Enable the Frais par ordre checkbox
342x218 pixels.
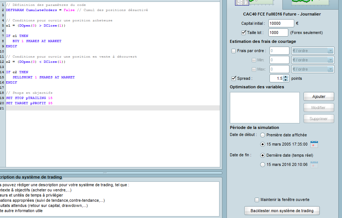pyautogui.click(x=234, y=51)
